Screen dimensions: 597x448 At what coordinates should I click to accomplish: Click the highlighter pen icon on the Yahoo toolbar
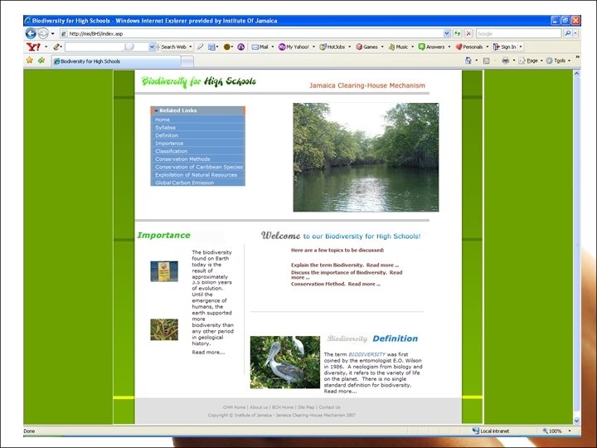click(x=201, y=46)
